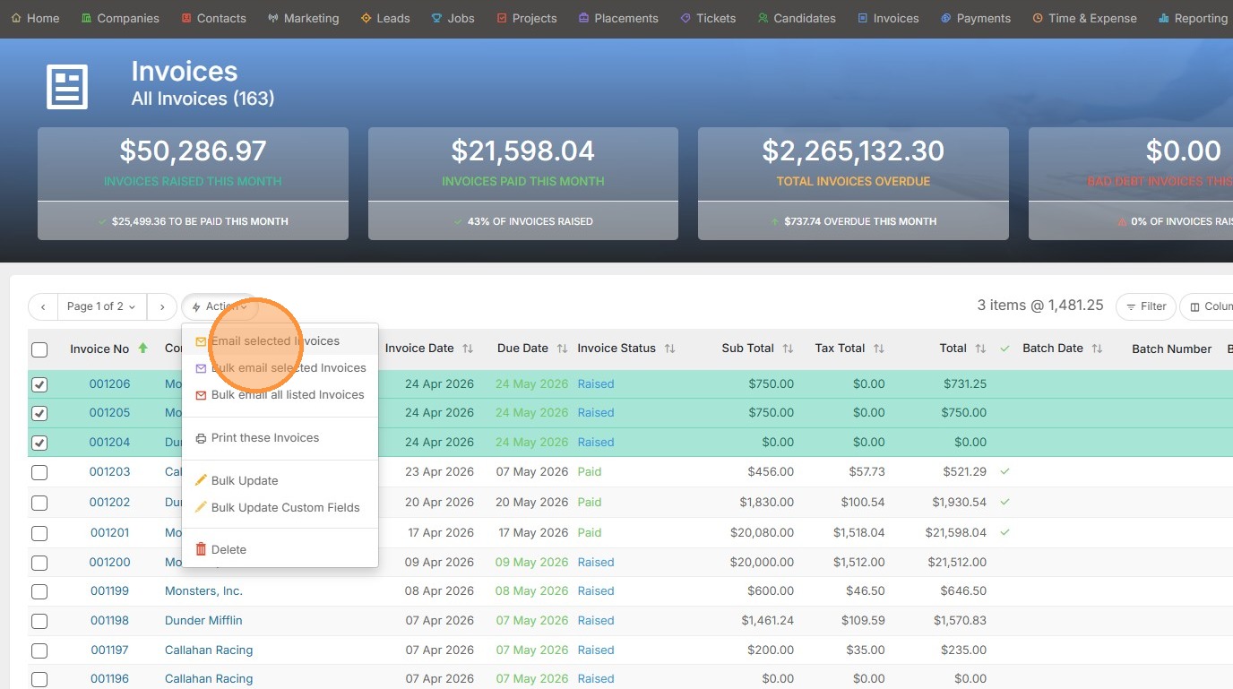Open the Time & Expense section
The height and width of the screenshot is (689, 1233).
1084,18
